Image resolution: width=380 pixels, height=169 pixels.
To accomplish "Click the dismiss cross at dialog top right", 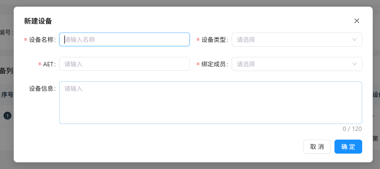I will (357, 21).
